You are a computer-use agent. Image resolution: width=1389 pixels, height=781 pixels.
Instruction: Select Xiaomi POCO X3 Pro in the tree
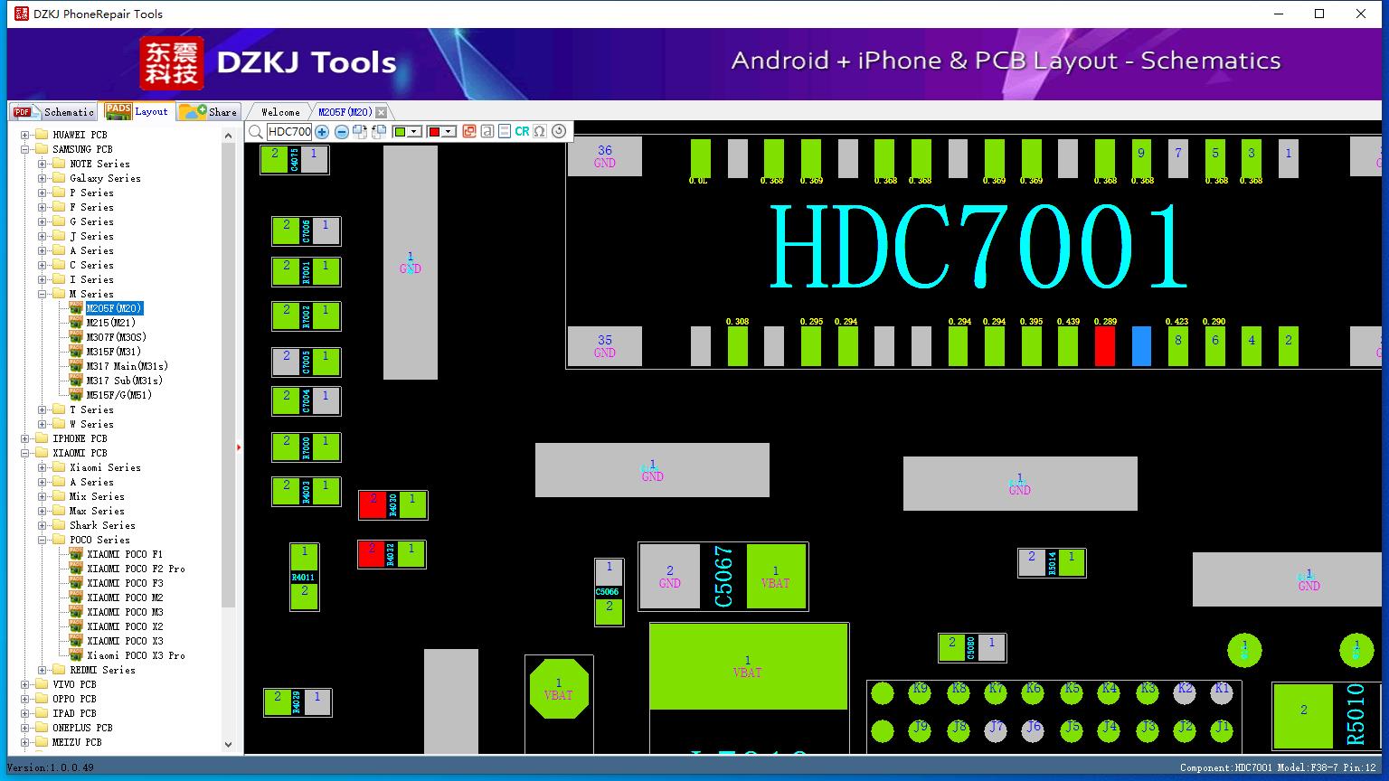136,655
